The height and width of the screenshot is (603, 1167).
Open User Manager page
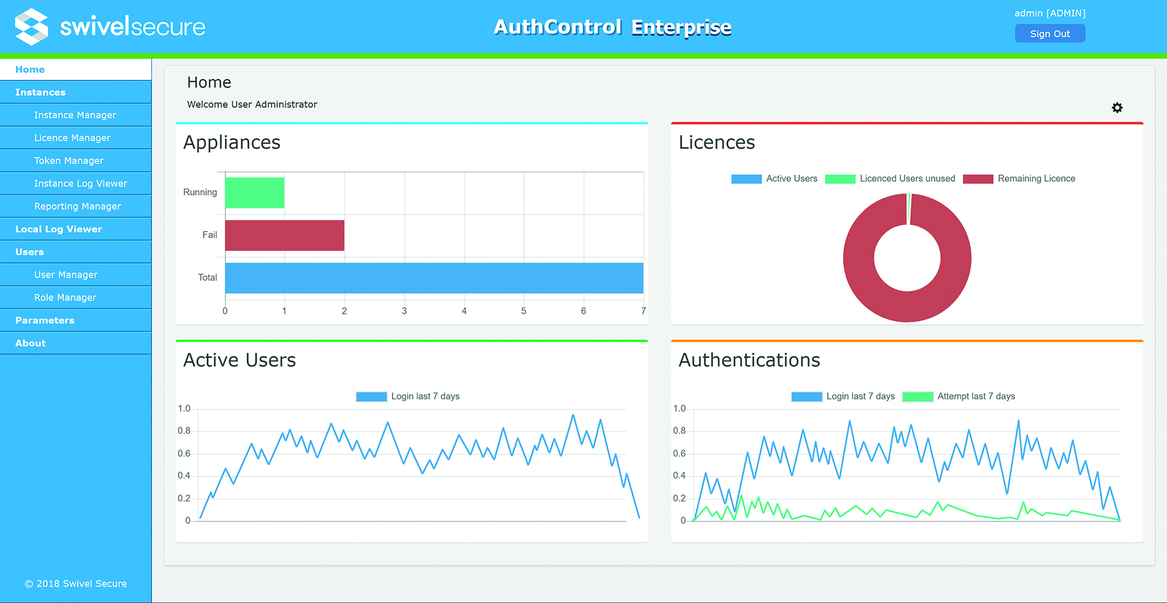point(66,275)
